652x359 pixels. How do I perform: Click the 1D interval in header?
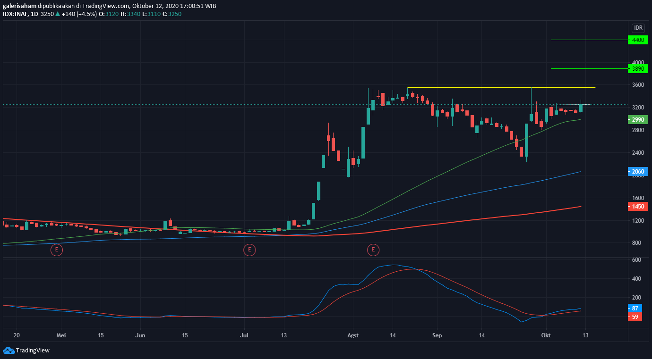click(x=34, y=14)
